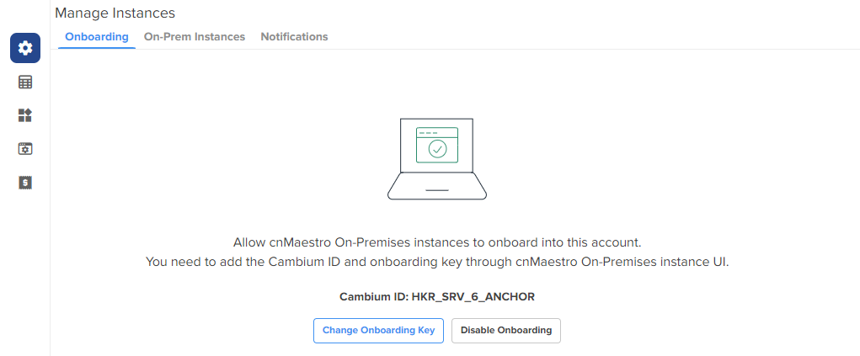Click the small window title bar in illustration

(437, 133)
